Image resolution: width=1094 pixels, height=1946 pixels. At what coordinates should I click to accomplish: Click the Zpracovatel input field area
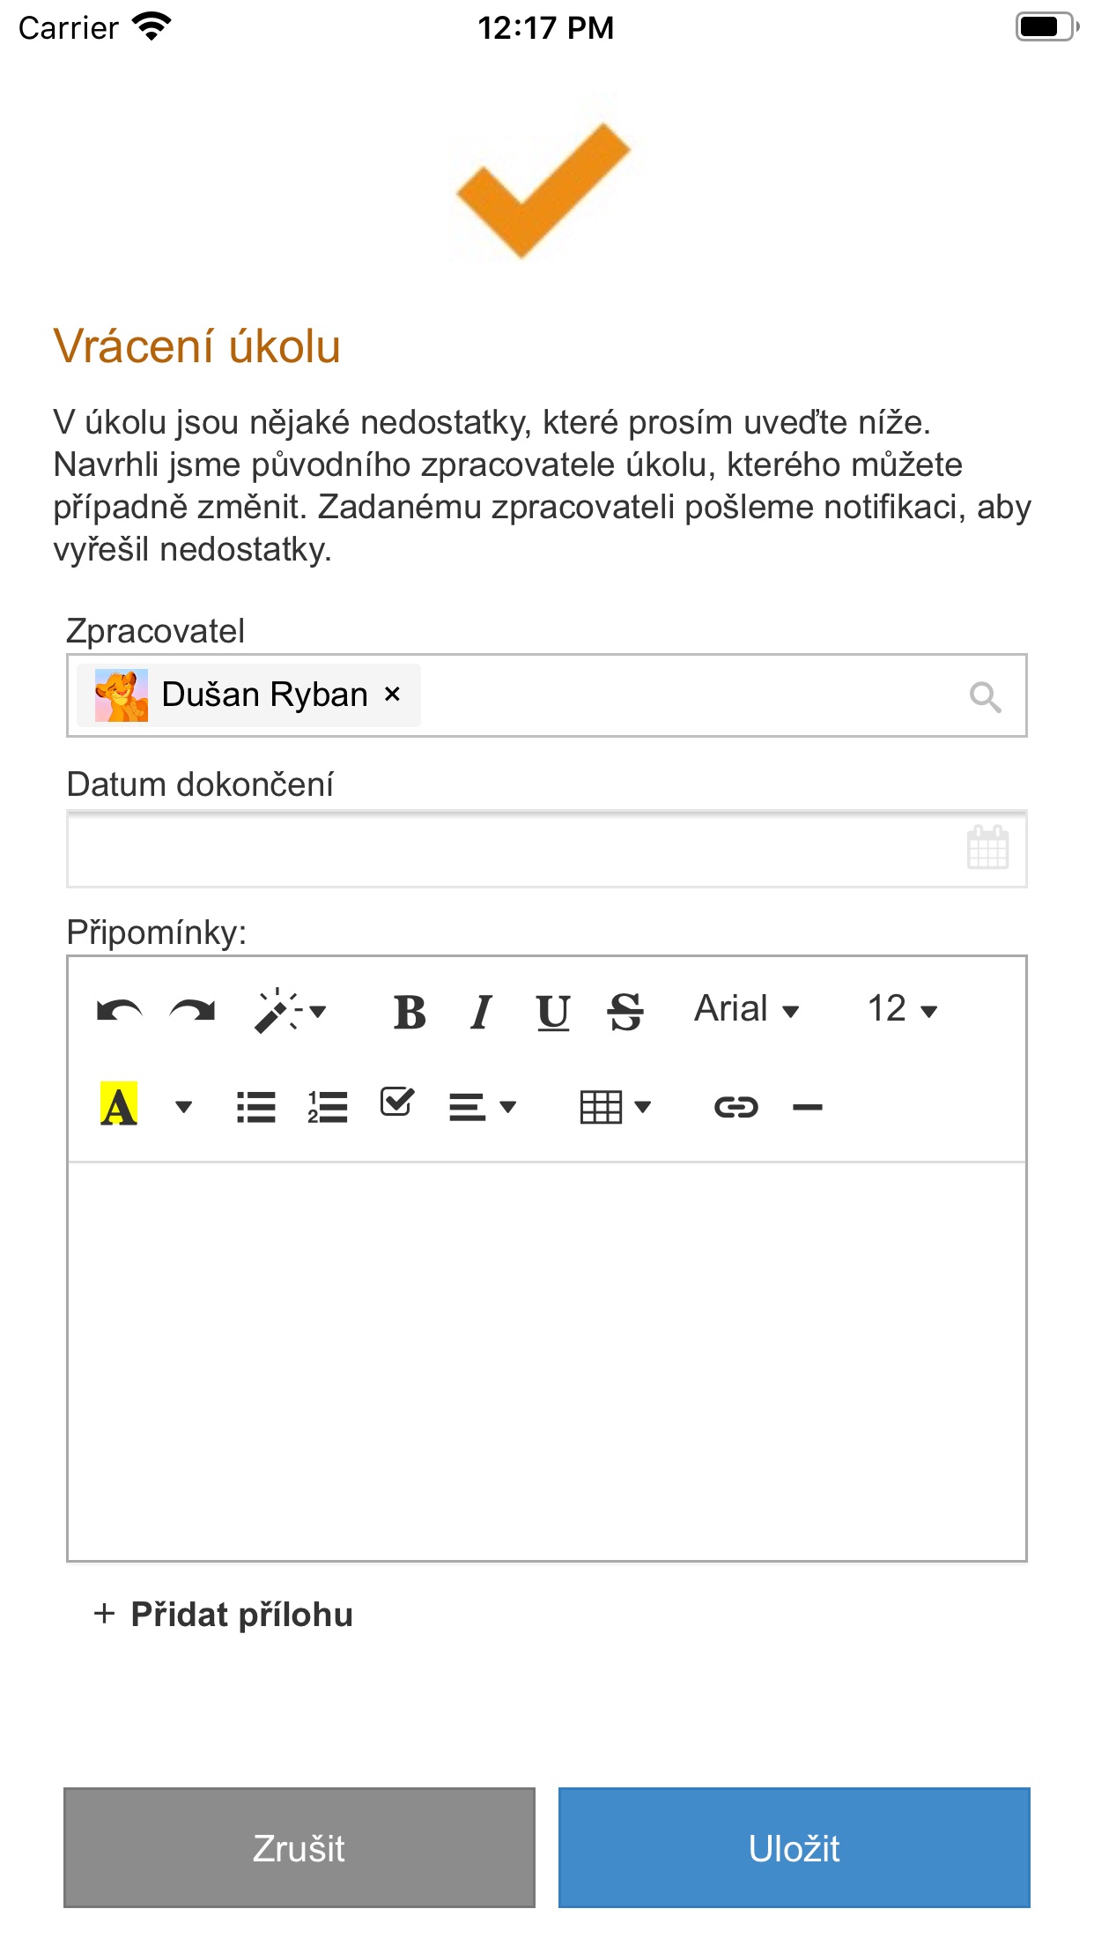pos(547,695)
